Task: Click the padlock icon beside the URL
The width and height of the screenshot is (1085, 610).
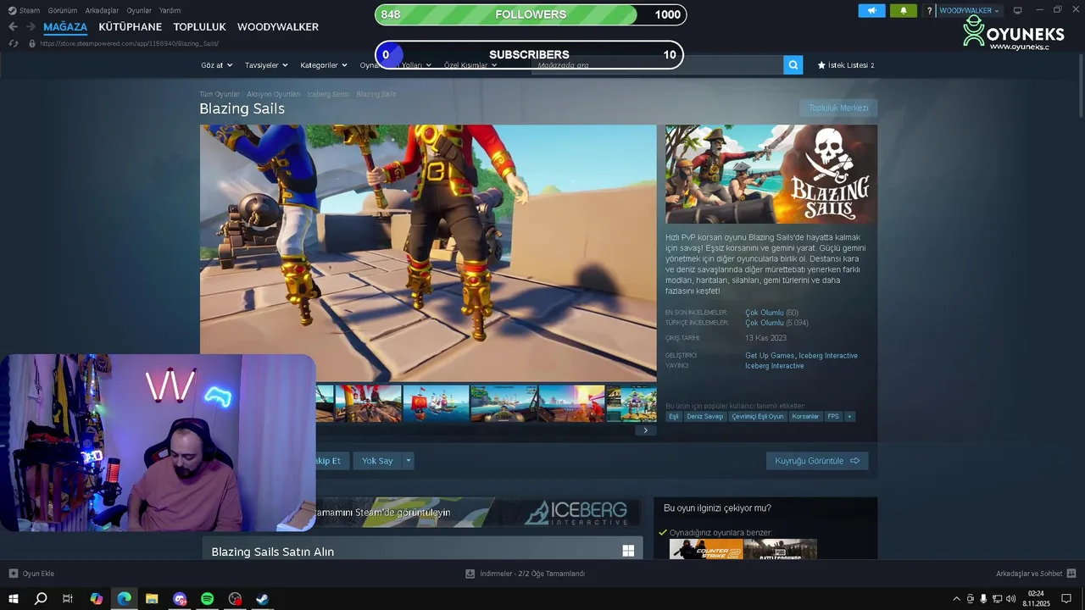Action: [32, 43]
